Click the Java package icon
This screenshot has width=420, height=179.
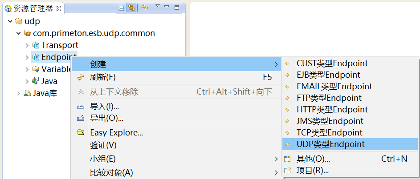tap(36, 81)
